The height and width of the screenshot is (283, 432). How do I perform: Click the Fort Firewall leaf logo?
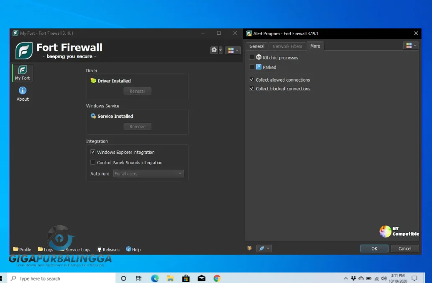pos(24,51)
